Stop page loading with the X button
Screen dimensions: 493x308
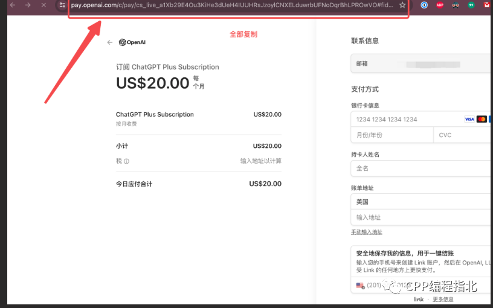click(43, 5)
